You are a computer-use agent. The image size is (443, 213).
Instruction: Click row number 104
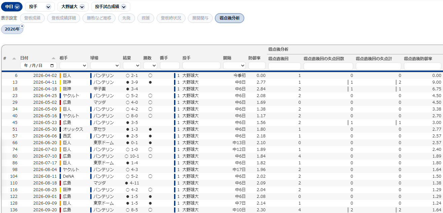(x=14, y=176)
